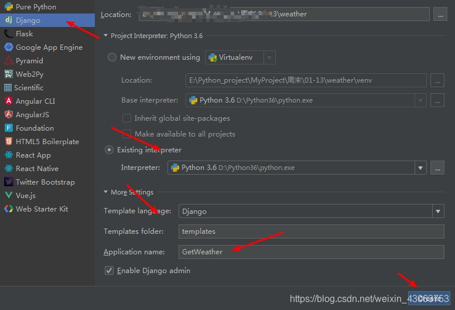Select New environment using radio button
This screenshot has height=310, width=455.
tap(112, 57)
